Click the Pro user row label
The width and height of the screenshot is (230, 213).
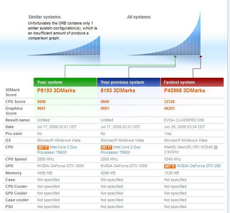click(14, 133)
